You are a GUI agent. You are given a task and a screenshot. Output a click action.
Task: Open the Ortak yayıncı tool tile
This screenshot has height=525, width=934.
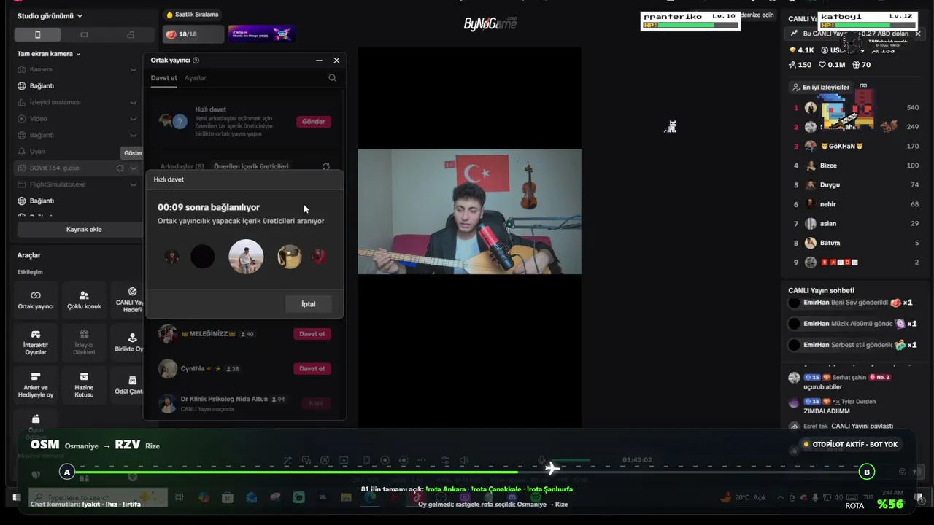[36, 300]
